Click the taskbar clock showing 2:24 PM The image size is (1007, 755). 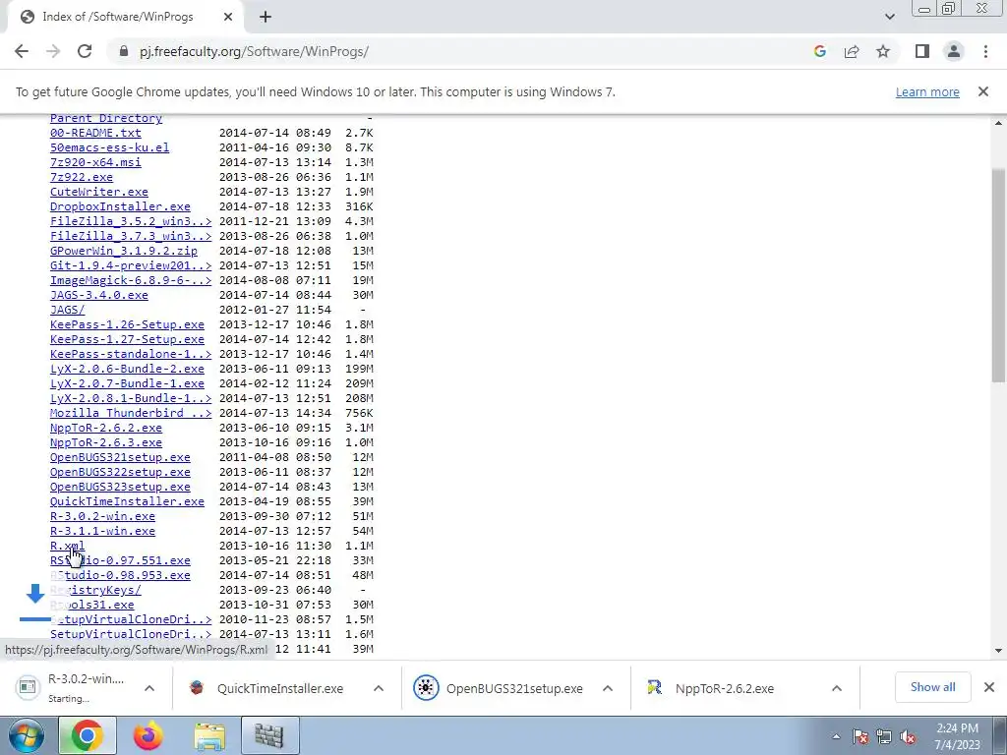click(957, 736)
